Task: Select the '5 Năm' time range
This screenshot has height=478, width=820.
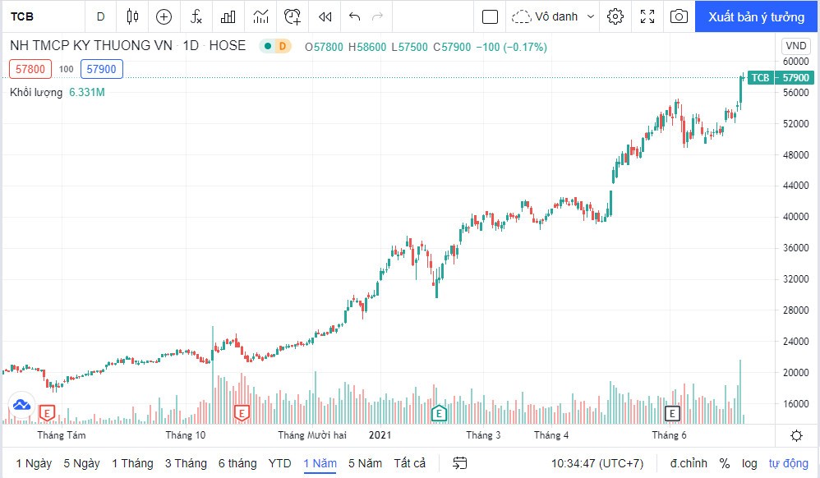Action: pyautogui.click(x=365, y=463)
